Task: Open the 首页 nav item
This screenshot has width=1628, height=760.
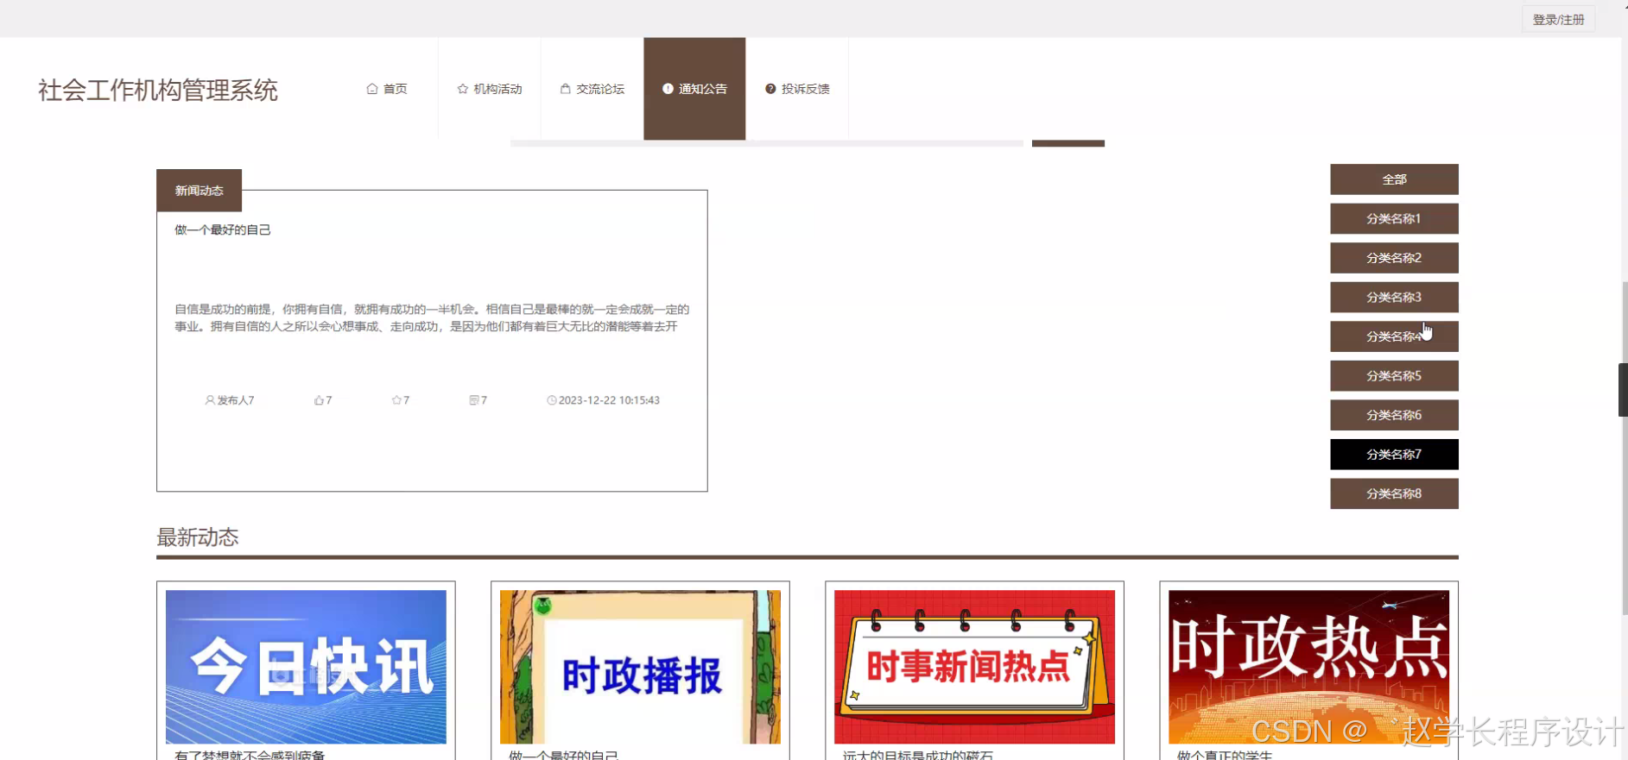Action: 387,89
